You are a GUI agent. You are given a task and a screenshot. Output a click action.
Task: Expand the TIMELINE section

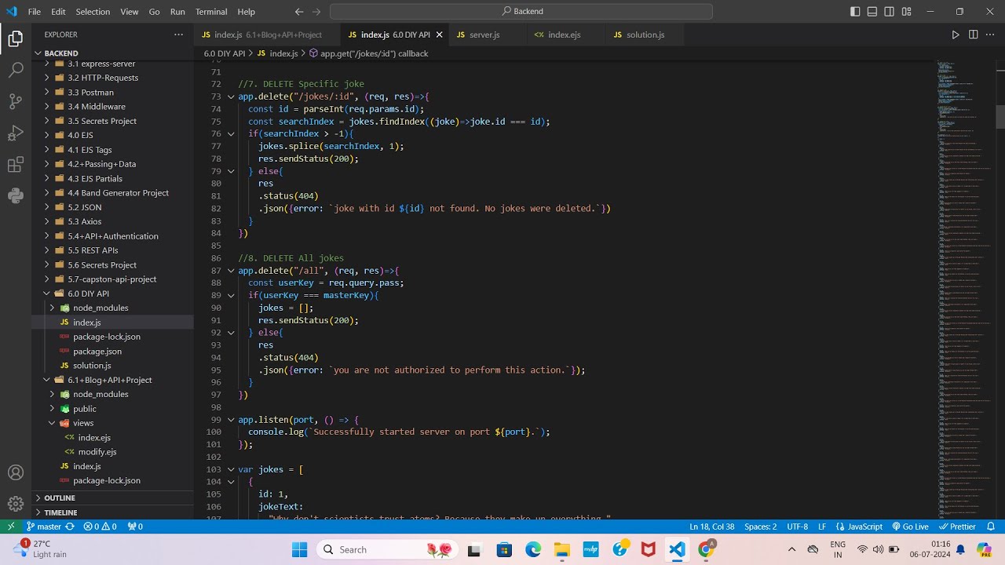pyautogui.click(x=113, y=512)
